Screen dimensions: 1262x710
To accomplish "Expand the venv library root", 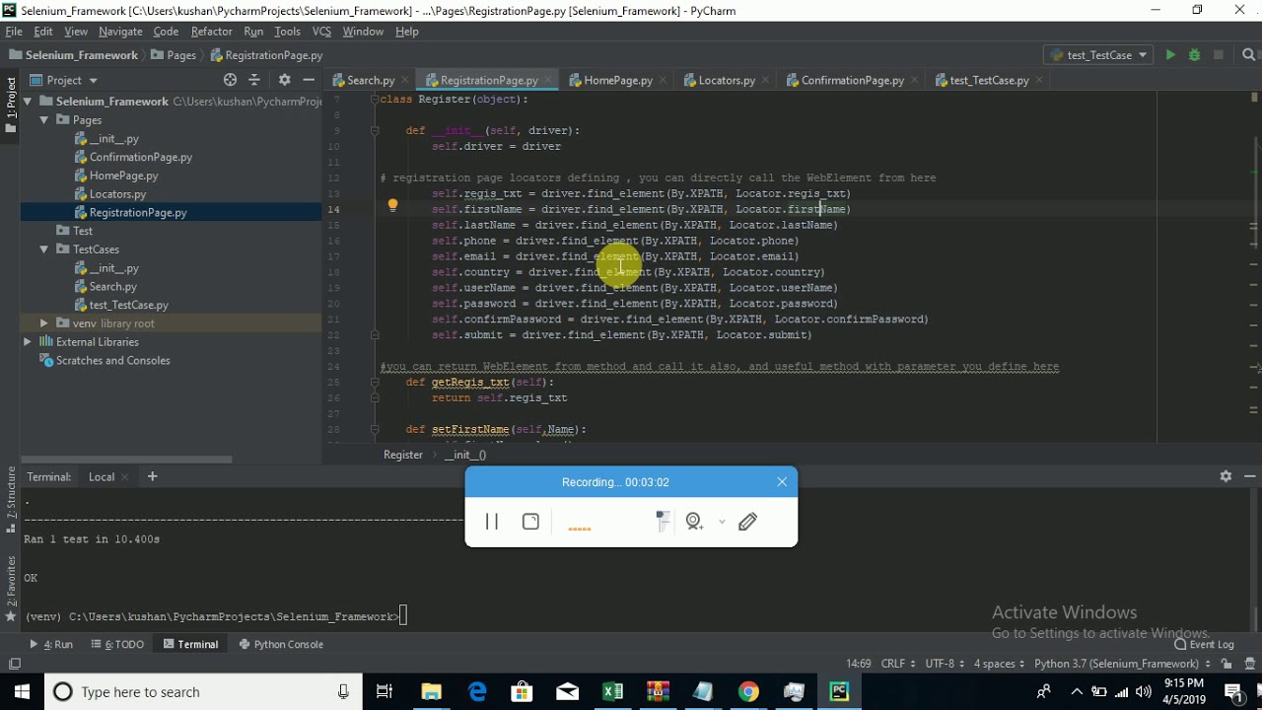I will pyautogui.click(x=44, y=323).
